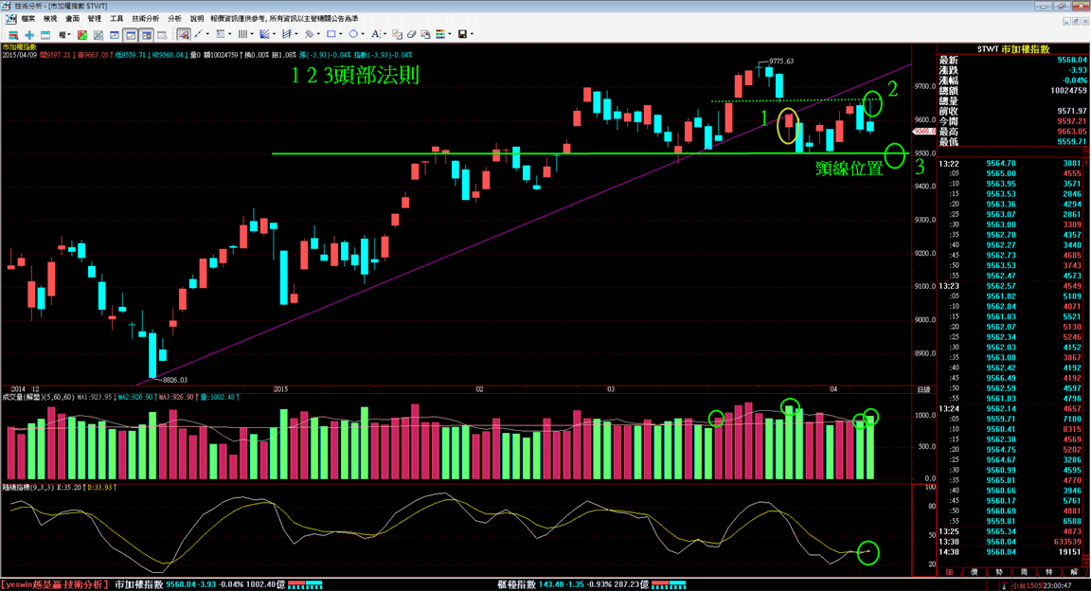The width and height of the screenshot is (1091, 591).
Task: Click the 8826.03 low price label
Action: click(174, 380)
